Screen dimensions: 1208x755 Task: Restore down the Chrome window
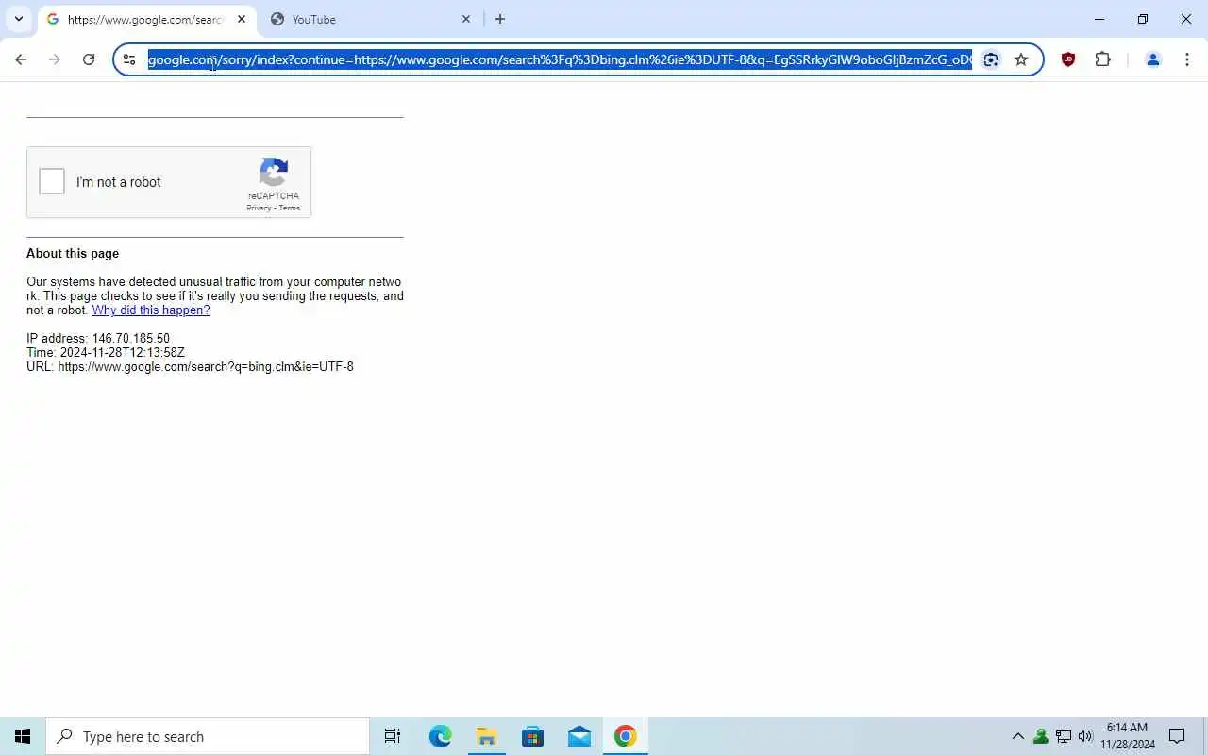coord(1143,19)
